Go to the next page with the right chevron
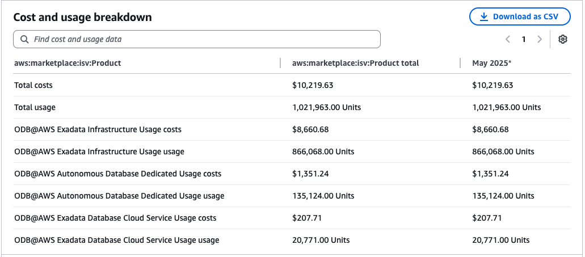Viewport: 585px width, 257px height. (x=539, y=39)
